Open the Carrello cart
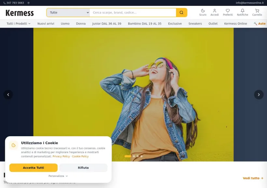Screen dimensions: 267x188 click(x=257, y=12)
